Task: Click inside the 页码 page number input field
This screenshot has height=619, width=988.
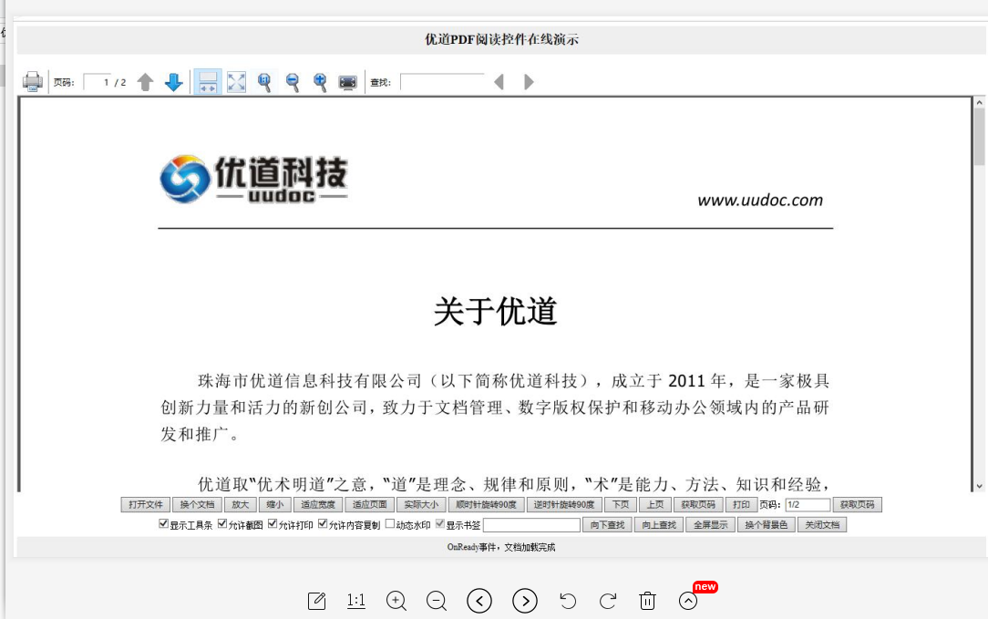Action: tap(98, 81)
